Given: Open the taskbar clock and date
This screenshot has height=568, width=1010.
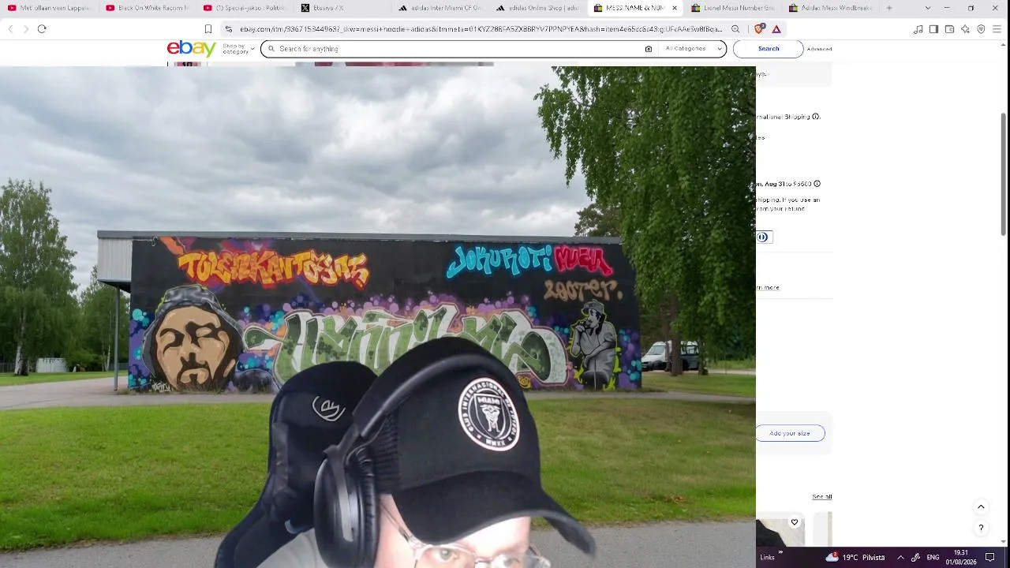Looking at the screenshot, I should pyautogui.click(x=961, y=557).
